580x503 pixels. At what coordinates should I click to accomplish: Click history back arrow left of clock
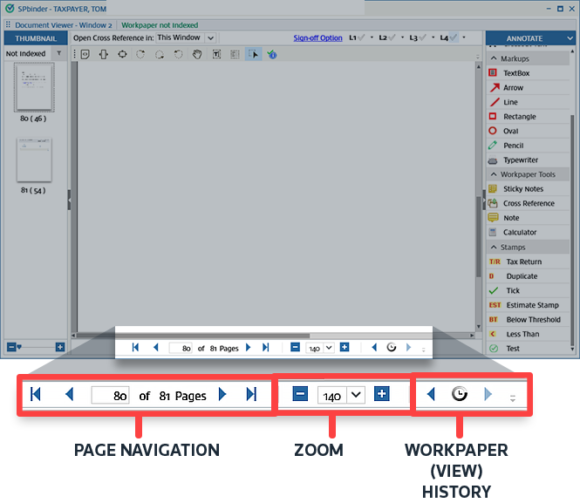click(x=374, y=348)
